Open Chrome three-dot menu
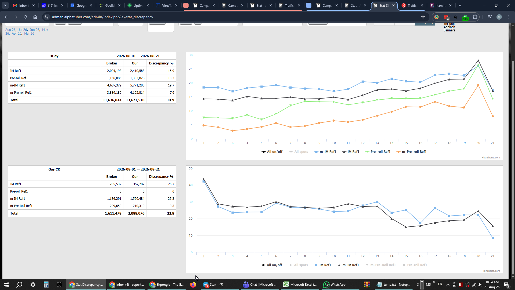 tap(509, 17)
